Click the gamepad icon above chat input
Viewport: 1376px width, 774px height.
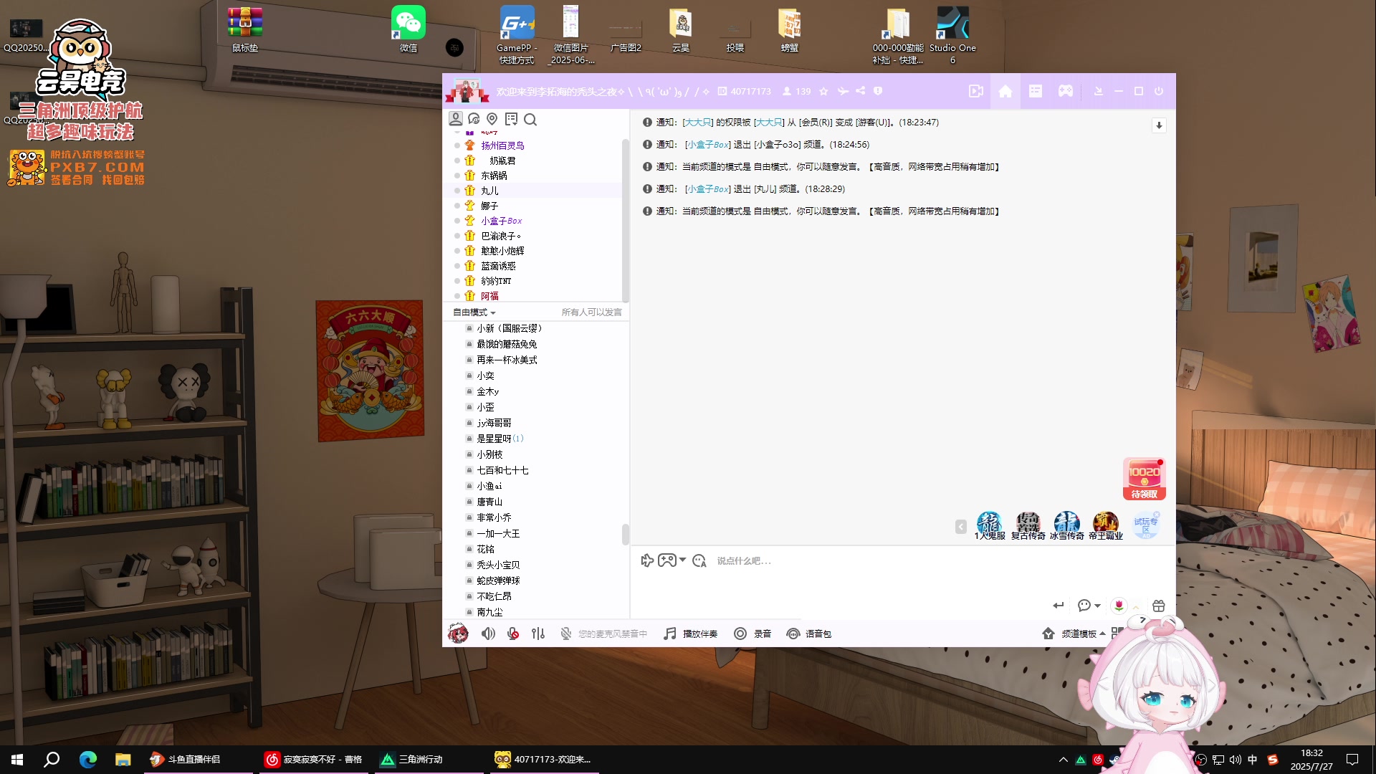[x=666, y=560]
